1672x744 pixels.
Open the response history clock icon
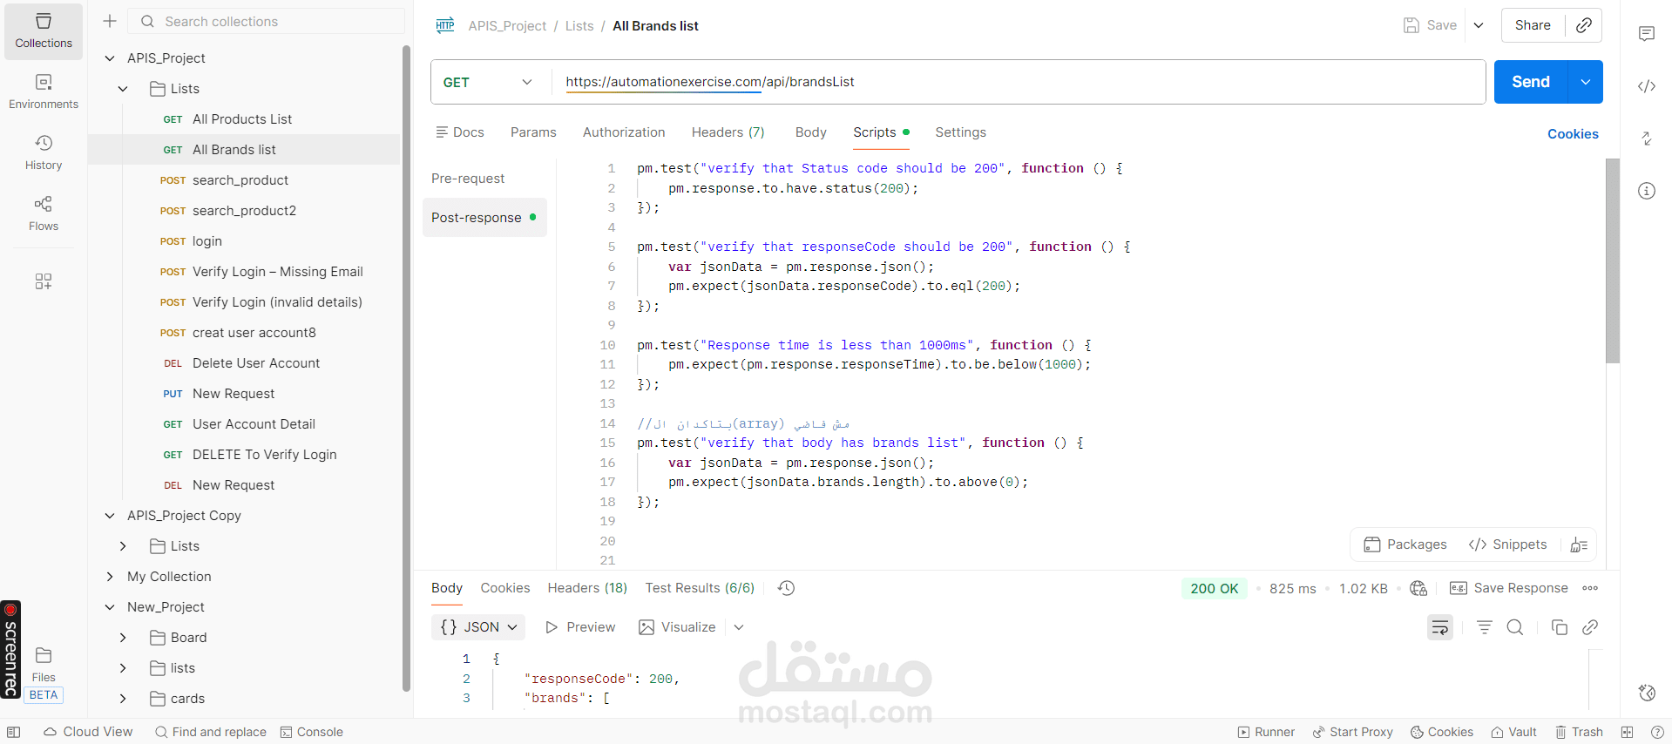tap(786, 588)
